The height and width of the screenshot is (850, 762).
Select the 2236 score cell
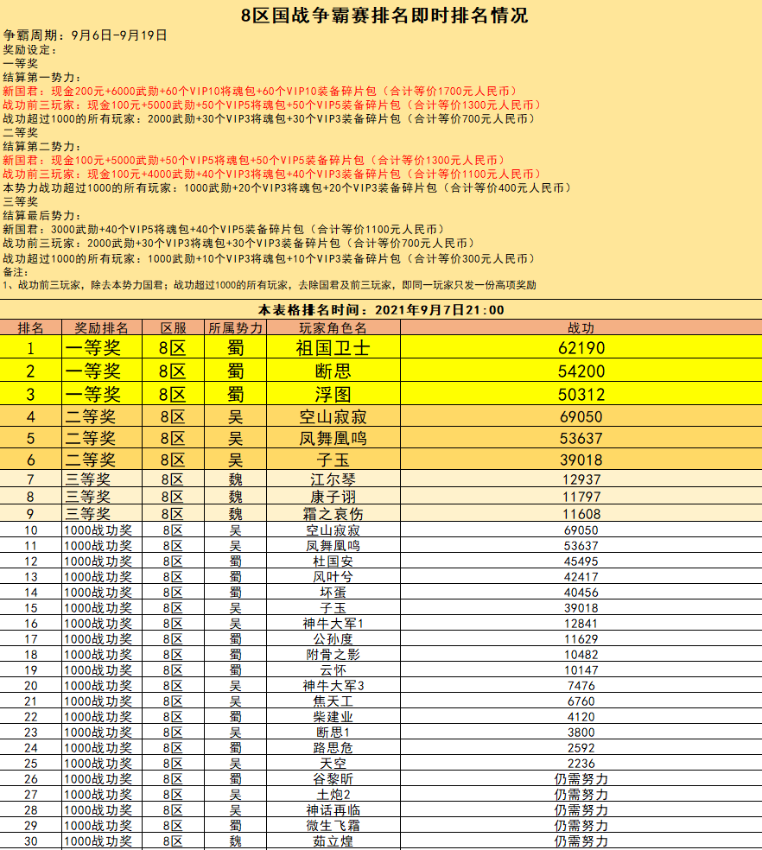(x=581, y=764)
